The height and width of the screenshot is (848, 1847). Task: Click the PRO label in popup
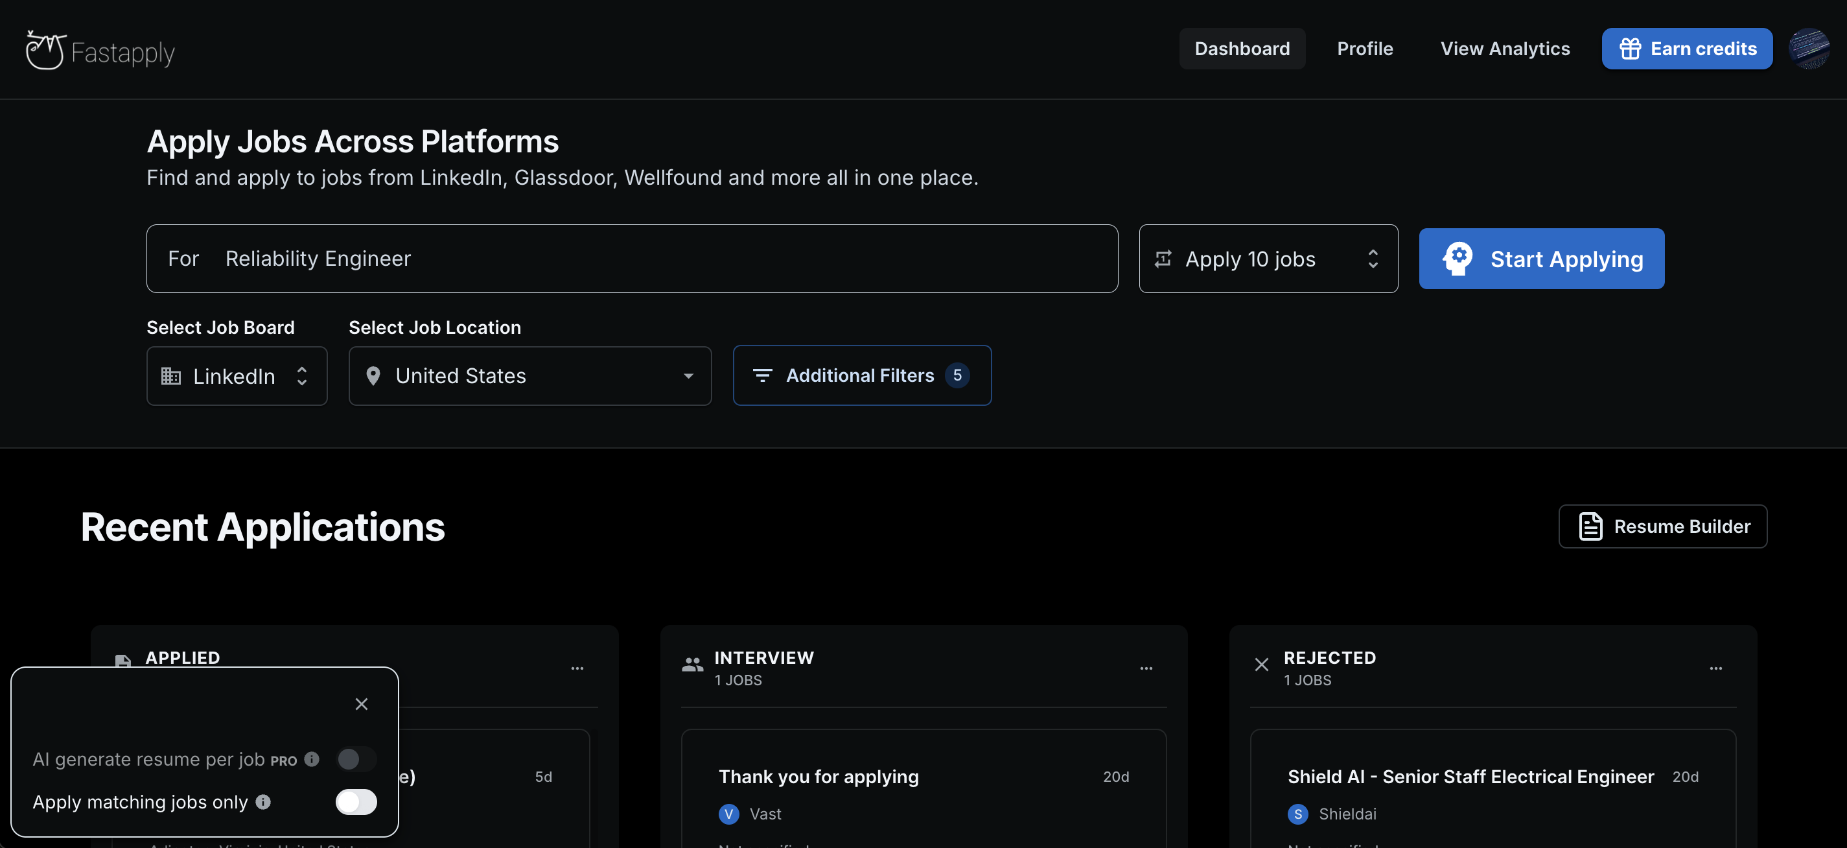pos(283,761)
